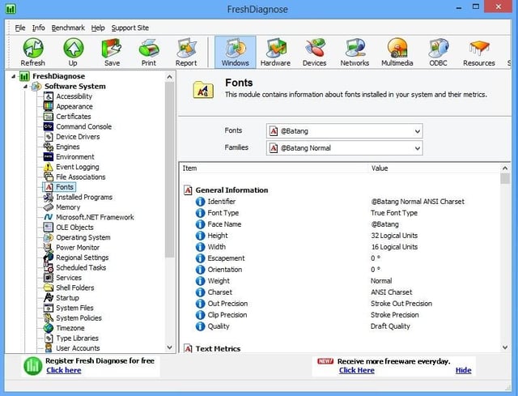The image size is (518, 396).
Task: Open Operating System in the tree
Action: (x=83, y=237)
